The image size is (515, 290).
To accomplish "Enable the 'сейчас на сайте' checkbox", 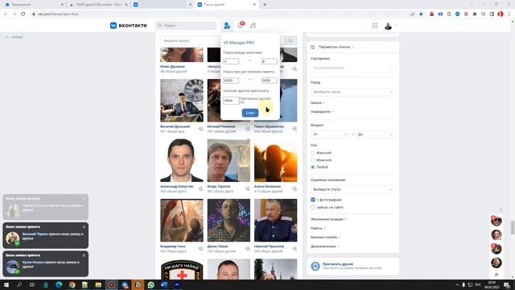I will pyautogui.click(x=313, y=207).
